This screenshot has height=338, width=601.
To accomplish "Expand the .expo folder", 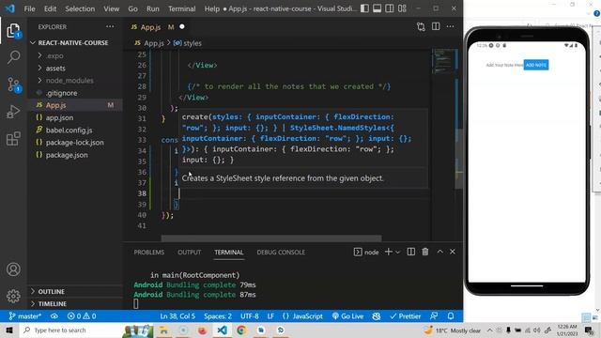I will coord(75,55).
